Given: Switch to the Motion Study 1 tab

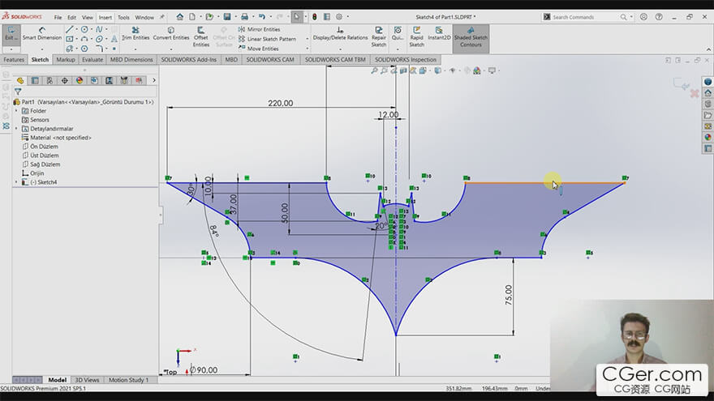Looking at the screenshot, I should (x=128, y=380).
